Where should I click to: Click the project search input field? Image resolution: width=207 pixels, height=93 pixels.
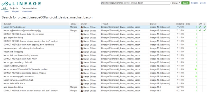point(136,3)
